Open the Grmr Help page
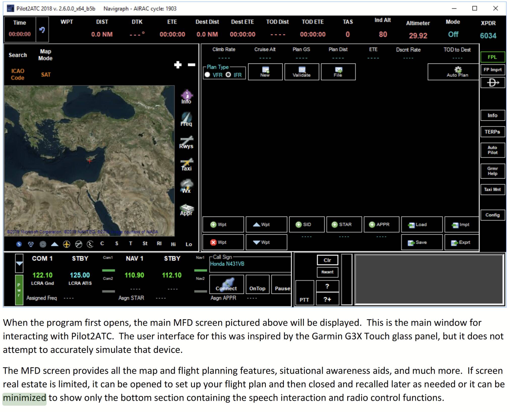The image size is (510, 412). [492, 171]
